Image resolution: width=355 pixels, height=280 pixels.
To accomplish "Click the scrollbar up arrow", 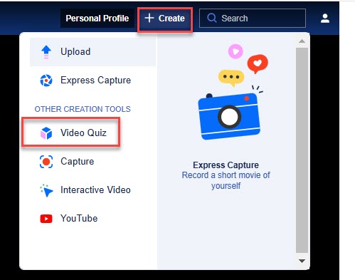I will tap(302, 41).
